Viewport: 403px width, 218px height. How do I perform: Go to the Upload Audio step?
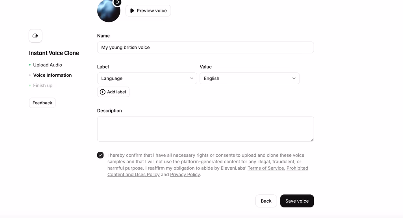pyautogui.click(x=48, y=65)
